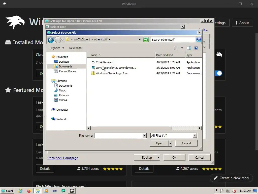Screen dimensions: 258x194
Task: Launch Firefox from taskbar
Action: click(x=29, y=191)
